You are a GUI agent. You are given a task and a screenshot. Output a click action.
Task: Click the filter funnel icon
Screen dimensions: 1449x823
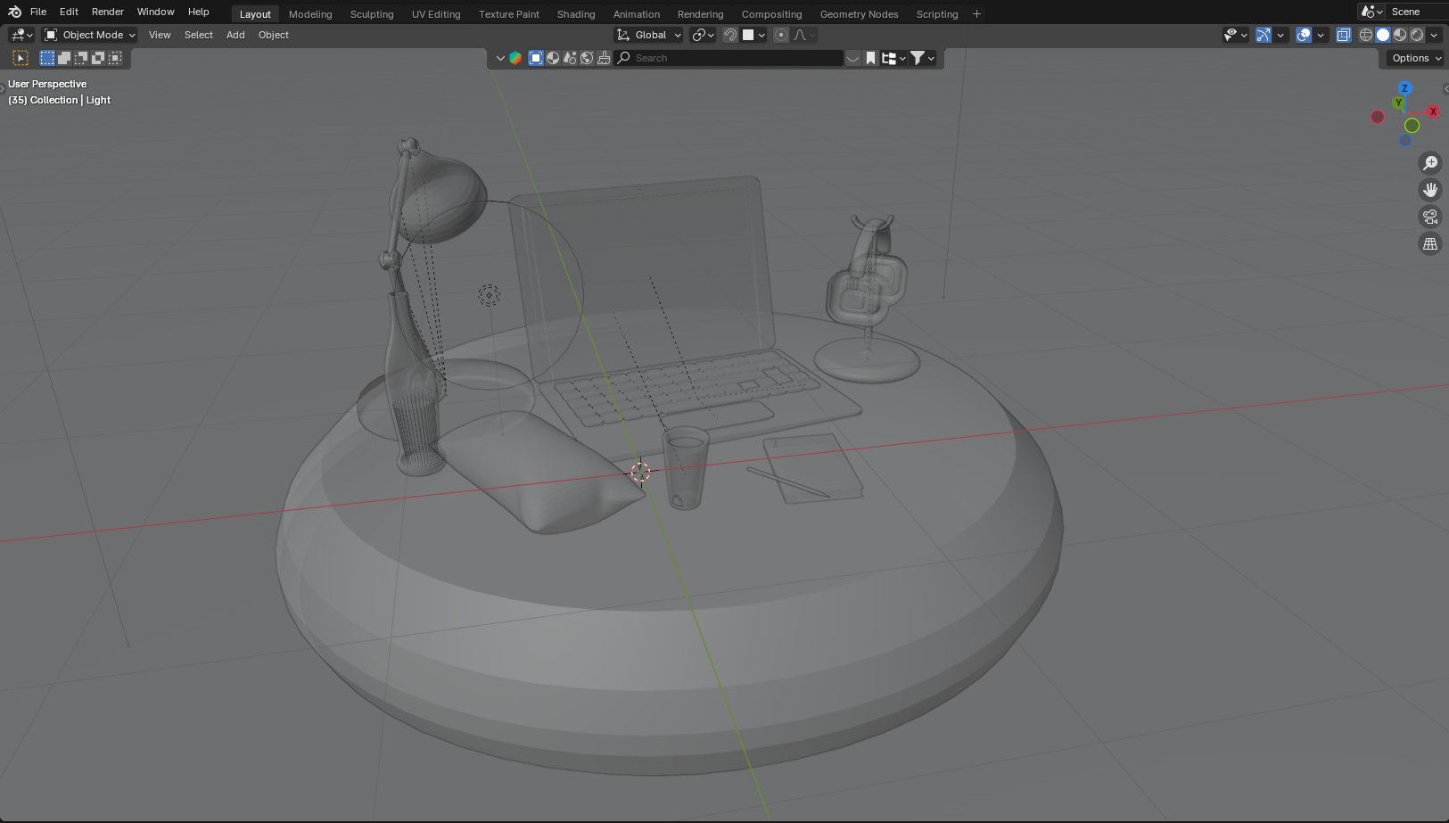pyautogui.click(x=918, y=58)
